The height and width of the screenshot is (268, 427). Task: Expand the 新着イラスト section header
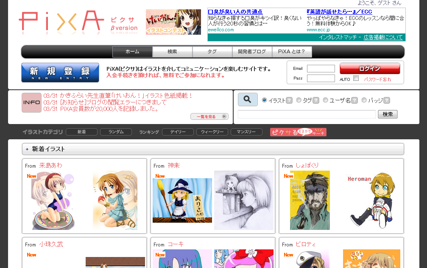click(x=213, y=149)
